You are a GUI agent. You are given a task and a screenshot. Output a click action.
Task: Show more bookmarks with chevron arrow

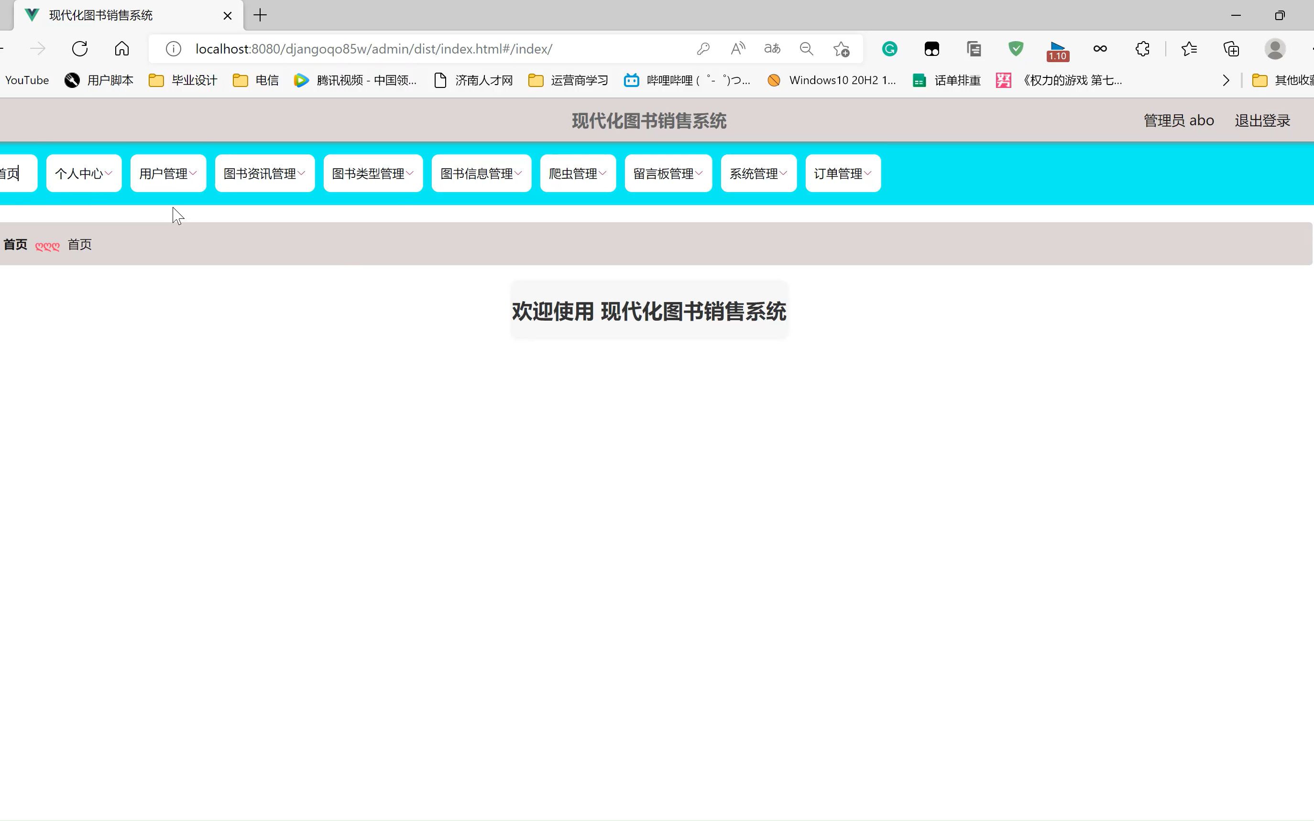coord(1226,80)
